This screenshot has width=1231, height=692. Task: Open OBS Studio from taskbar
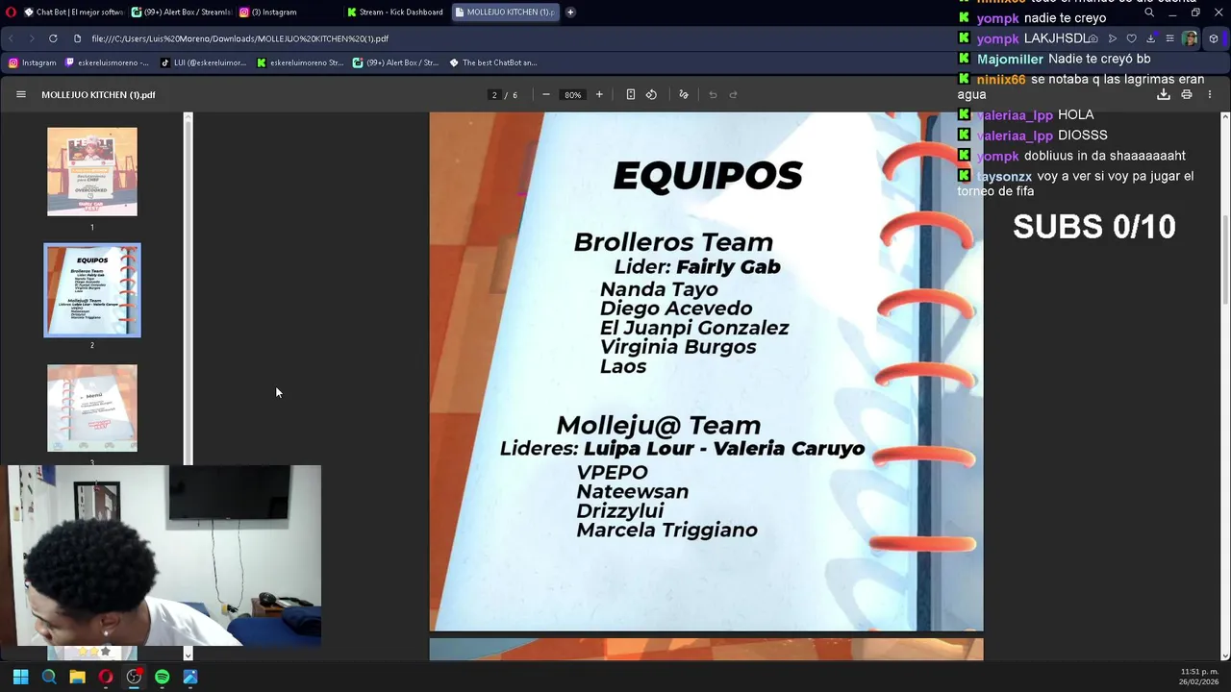[134, 677]
